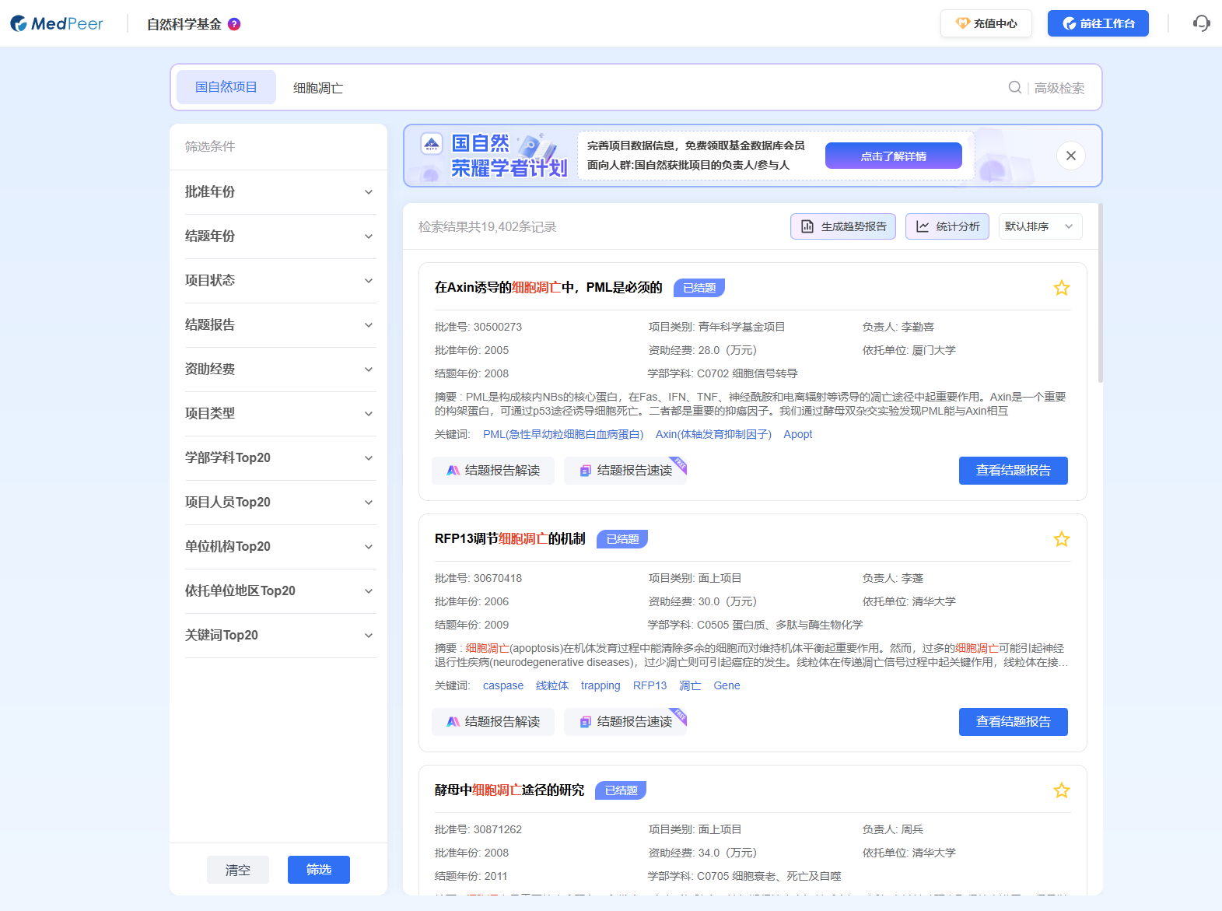This screenshot has width=1222, height=911.
Task: Click 查看结题报告 for Axin project
Action: click(1013, 471)
